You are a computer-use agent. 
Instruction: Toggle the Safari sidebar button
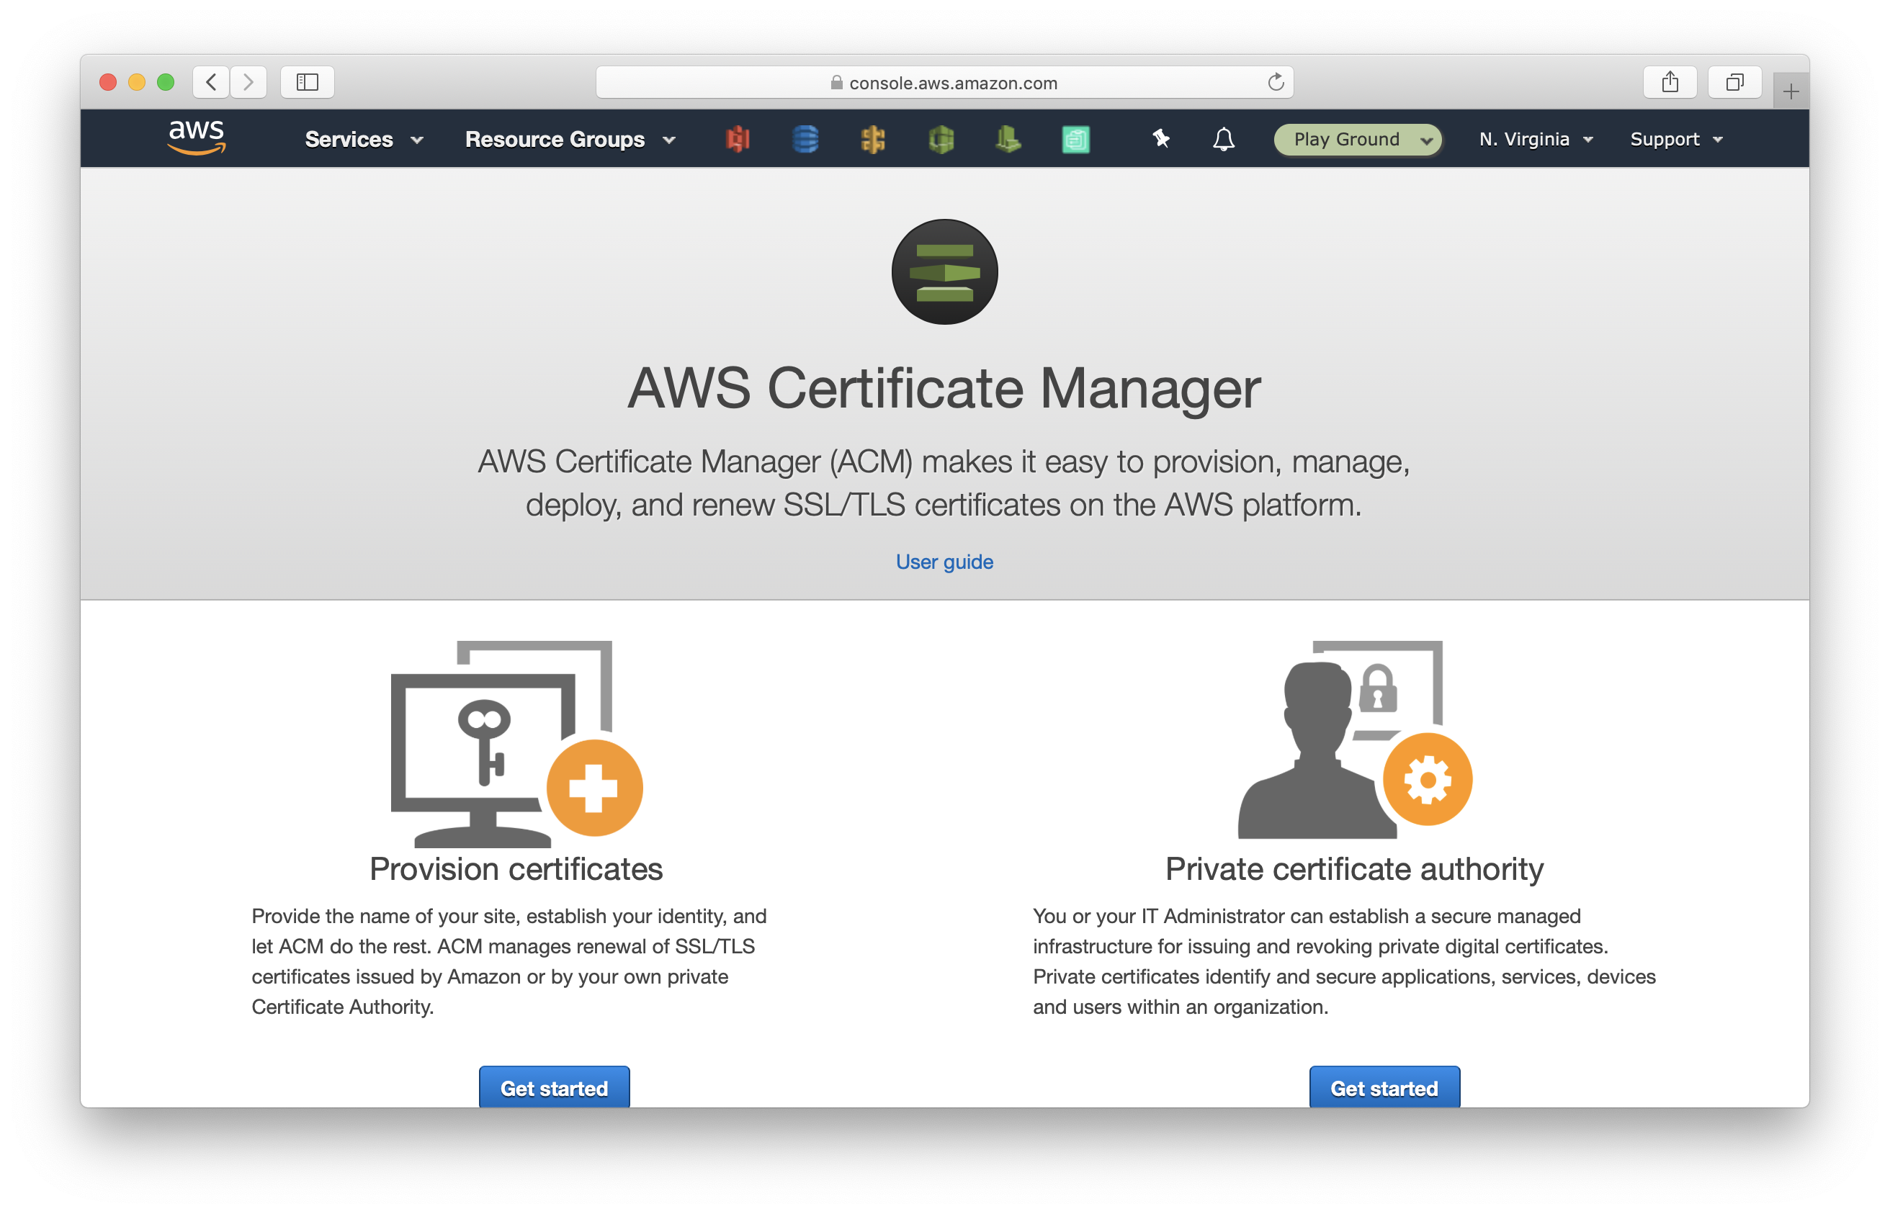(x=308, y=82)
